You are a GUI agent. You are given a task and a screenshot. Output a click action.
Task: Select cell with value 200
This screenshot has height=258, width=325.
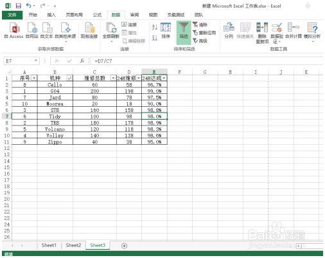(x=94, y=91)
